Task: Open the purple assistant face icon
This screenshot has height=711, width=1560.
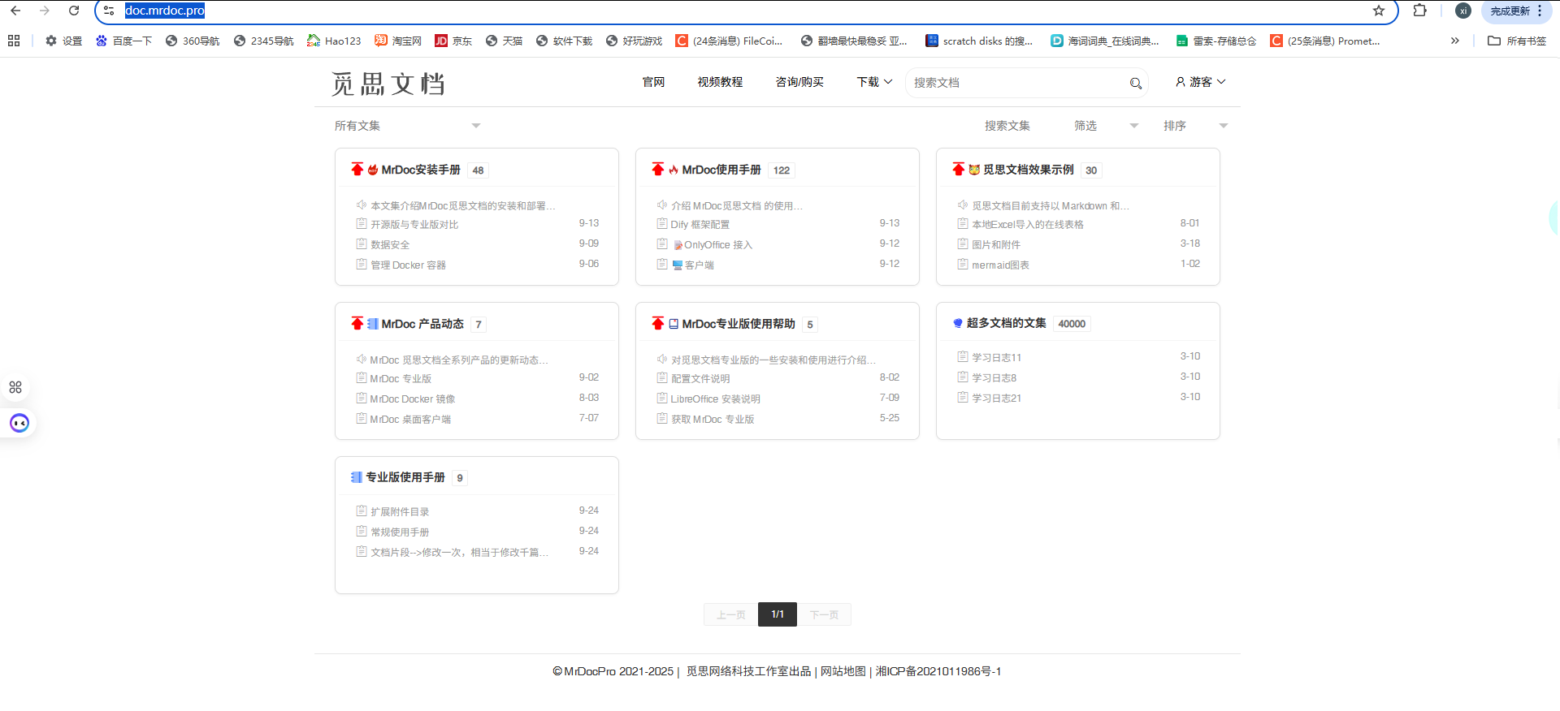Action: (x=19, y=423)
